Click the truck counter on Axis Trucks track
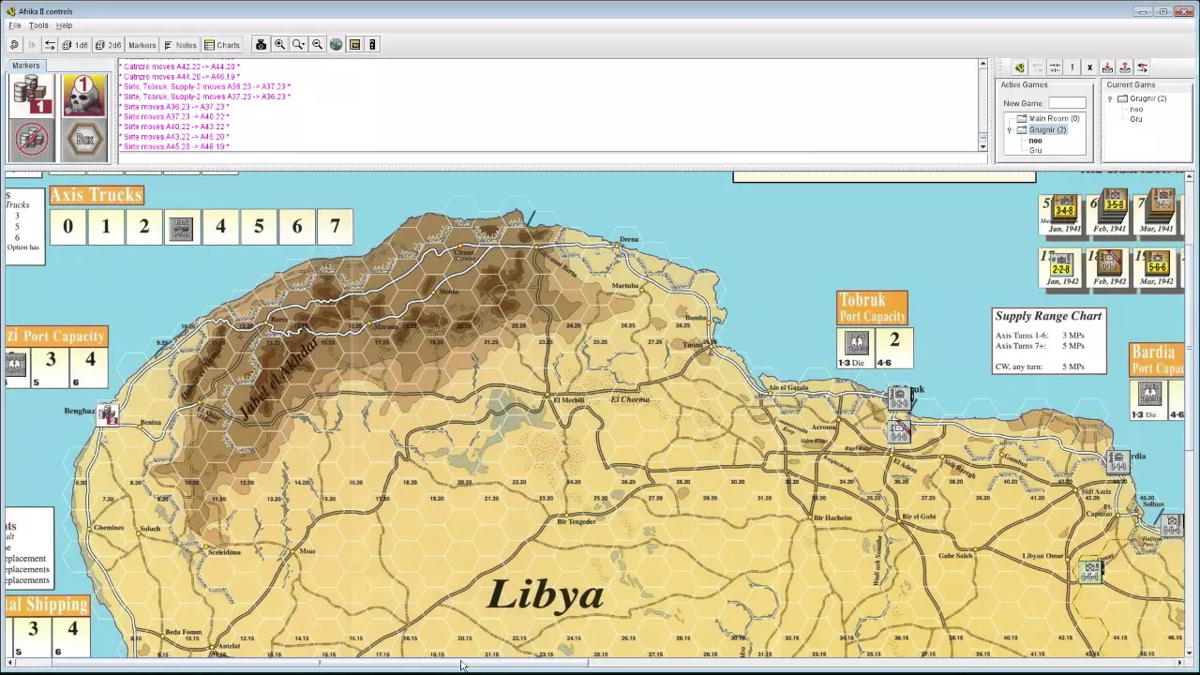1200x675 pixels. 182,228
